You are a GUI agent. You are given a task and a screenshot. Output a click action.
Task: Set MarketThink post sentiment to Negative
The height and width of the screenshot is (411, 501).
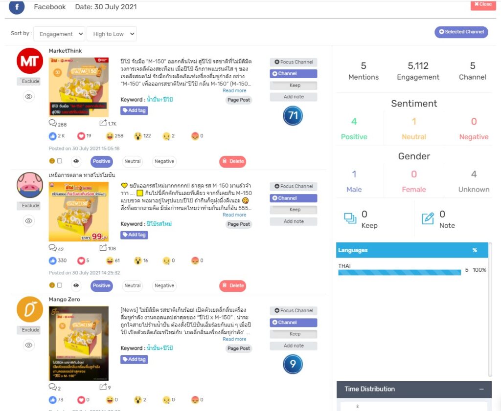pos(164,161)
